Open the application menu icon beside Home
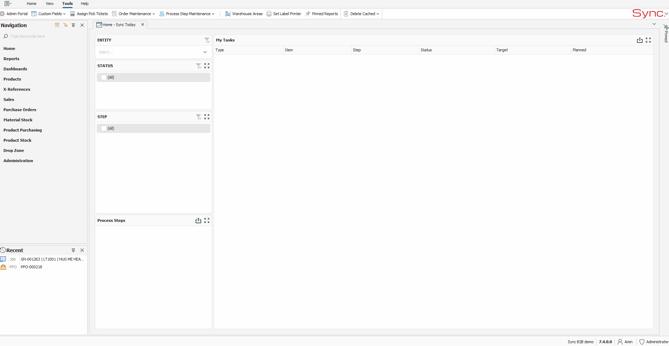This screenshot has height=346, width=669. tap(8, 4)
